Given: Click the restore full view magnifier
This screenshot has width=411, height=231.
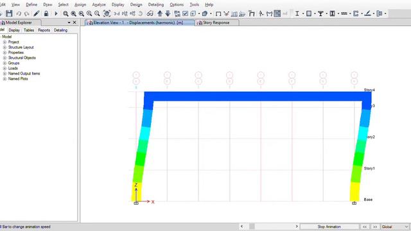Looking at the screenshot, I should coord(74,13).
